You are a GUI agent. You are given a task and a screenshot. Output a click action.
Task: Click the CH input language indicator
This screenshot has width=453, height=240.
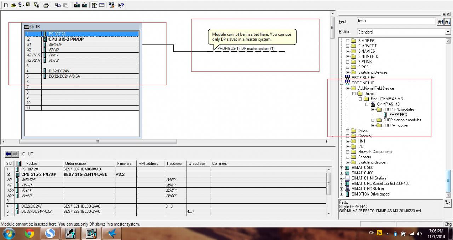372,233
